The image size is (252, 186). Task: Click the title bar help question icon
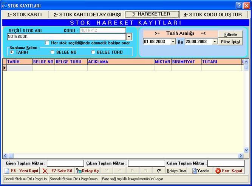[x=239, y=6]
